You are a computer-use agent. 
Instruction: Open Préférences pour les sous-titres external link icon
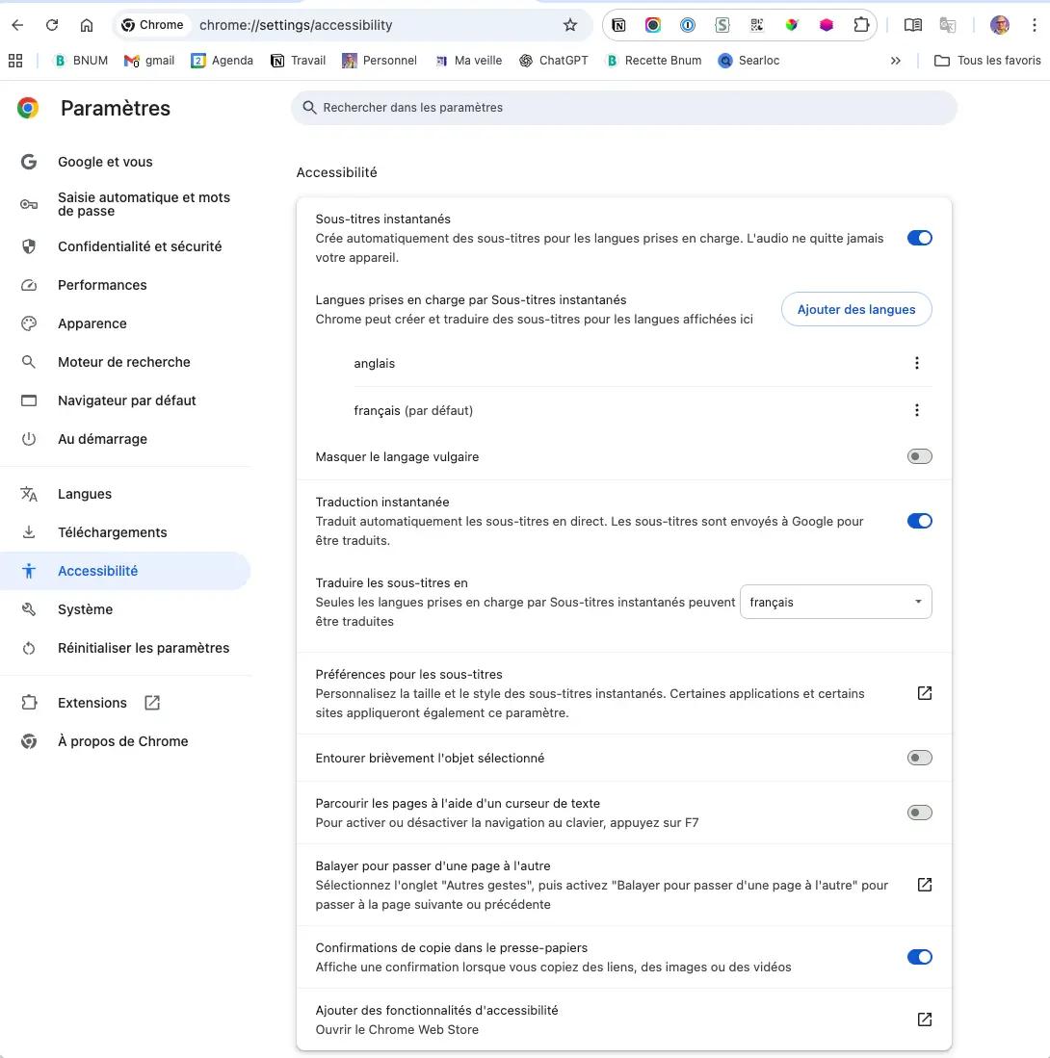pos(924,693)
